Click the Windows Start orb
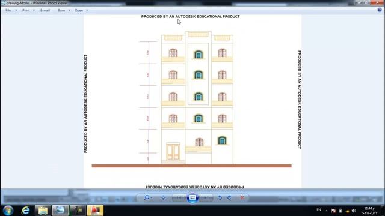Image resolution: width=385 pixels, height=216 pixels. (8, 211)
